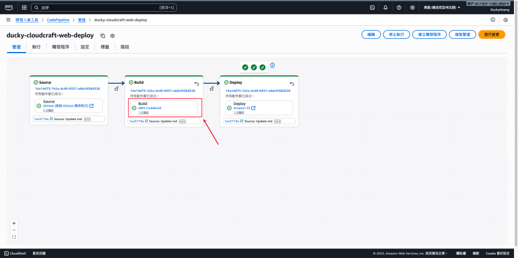The width and height of the screenshot is (518, 258).
Task: Switch to the 觸發程序 tab
Action: (61, 47)
